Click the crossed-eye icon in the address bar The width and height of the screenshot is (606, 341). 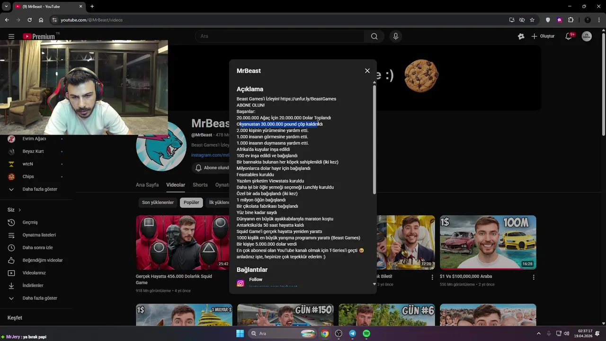tap(522, 20)
